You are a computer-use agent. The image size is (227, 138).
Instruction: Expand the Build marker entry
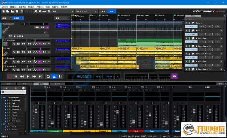click(187, 31)
